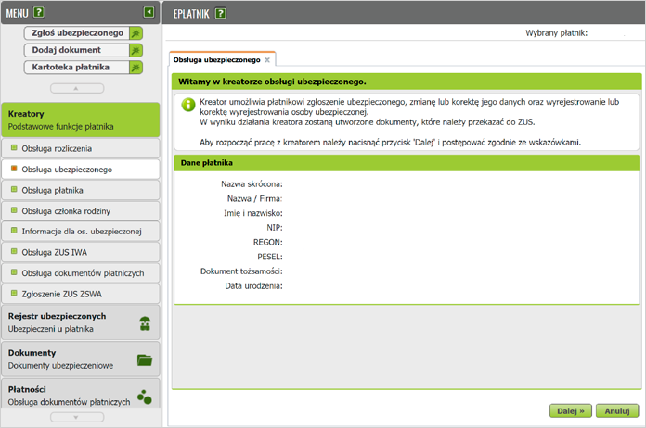Viewport: 646px width, 428px height.
Task: Open Obsługa dokumentów płatniczych in Kreatory
Action: 81,273
